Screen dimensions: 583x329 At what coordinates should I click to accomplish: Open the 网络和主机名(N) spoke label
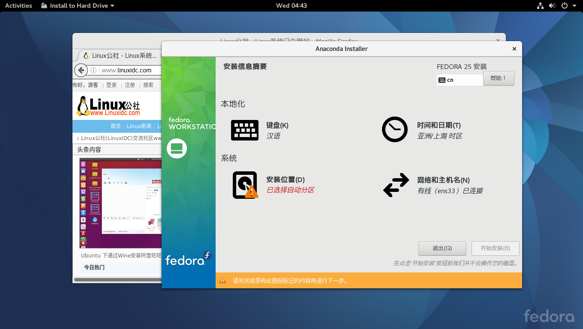[443, 180]
